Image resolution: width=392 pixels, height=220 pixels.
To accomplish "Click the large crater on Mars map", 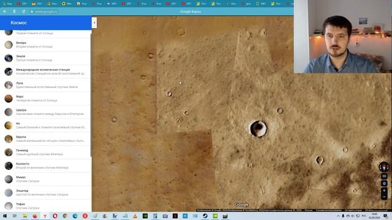I will (x=258, y=128).
